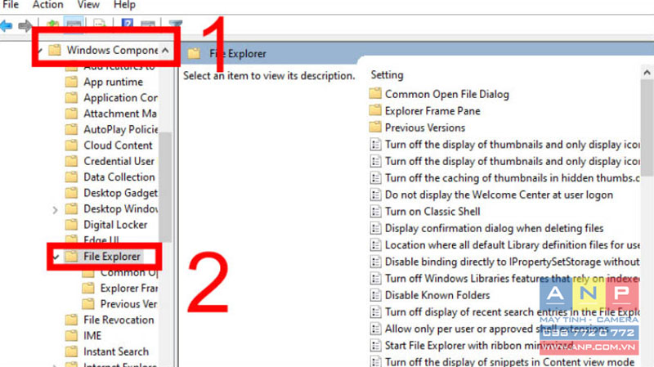Click the Filter funnel toolbar icon
This screenshot has height=367, width=654.
(175, 25)
